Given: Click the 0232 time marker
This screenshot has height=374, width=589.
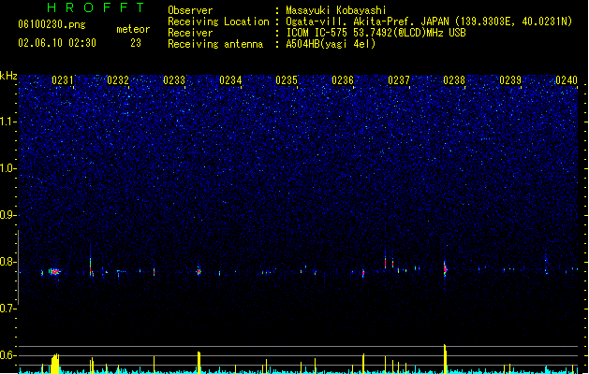Looking at the screenshot, I should coord(118,80).
